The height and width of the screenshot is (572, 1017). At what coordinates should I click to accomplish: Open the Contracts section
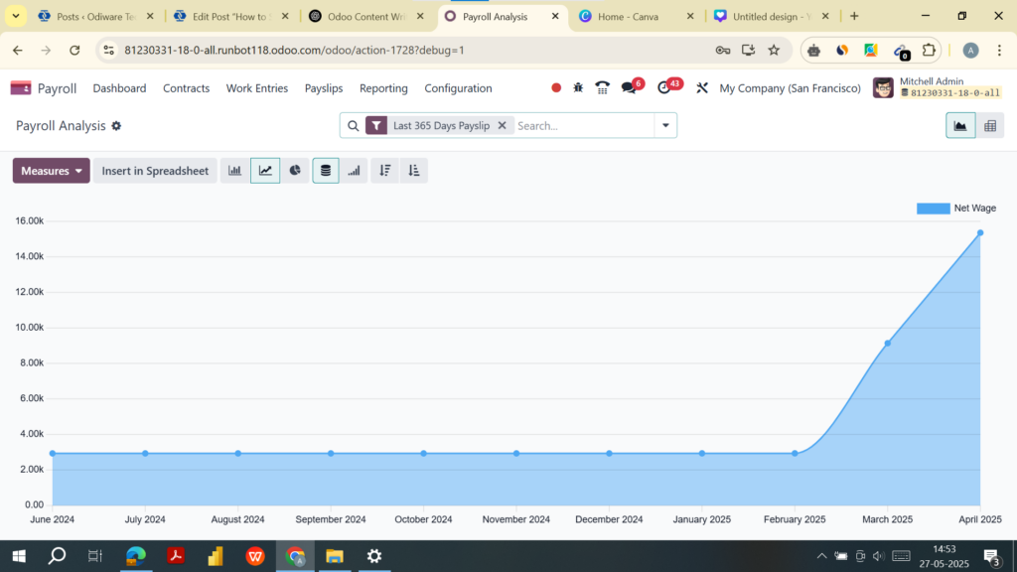[x=186, y=87]
